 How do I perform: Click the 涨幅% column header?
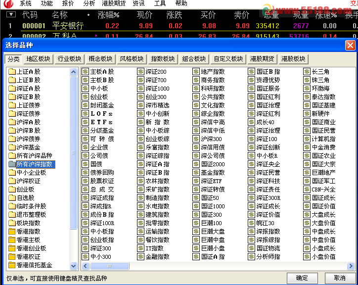[108, 15]
